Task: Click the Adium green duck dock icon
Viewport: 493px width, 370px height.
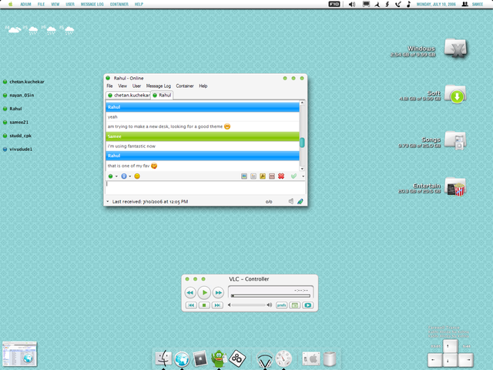Action: 220,358
